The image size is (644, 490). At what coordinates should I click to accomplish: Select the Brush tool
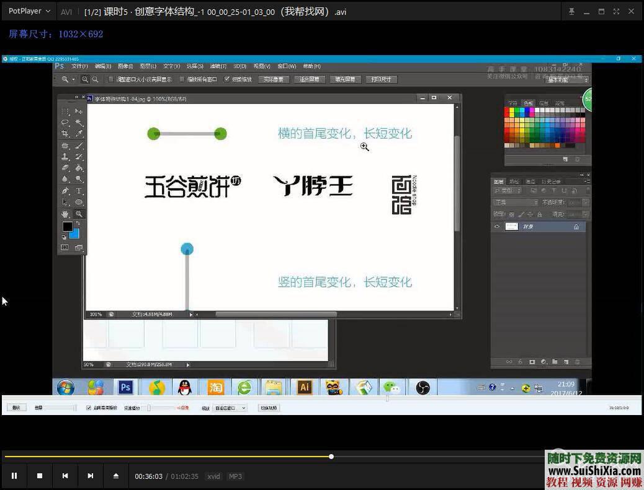click(79, 145)
